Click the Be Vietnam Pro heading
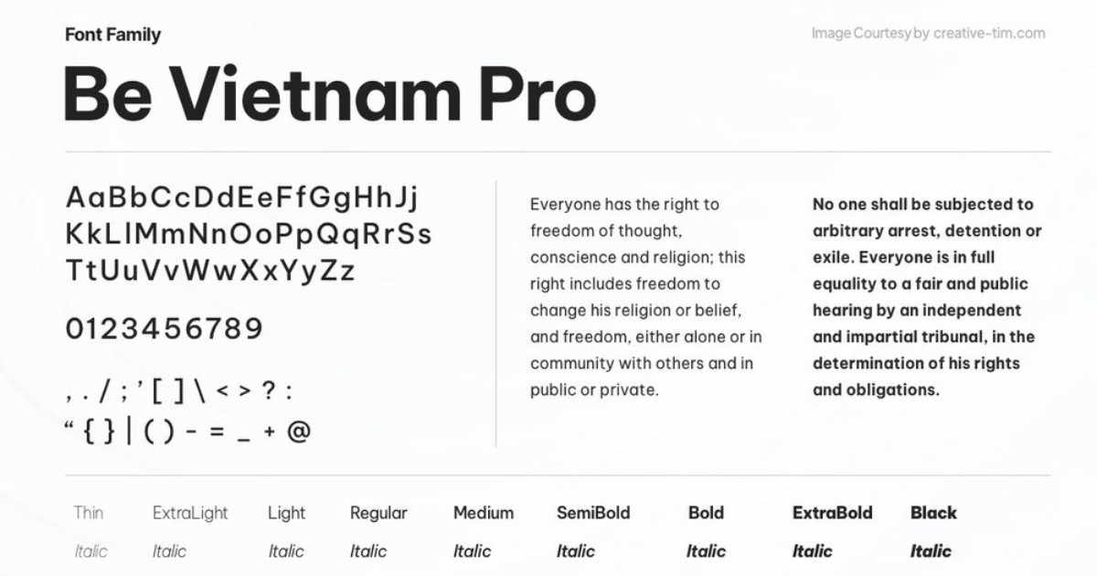Screen dimensions: 1097x576 coord(330,94)
